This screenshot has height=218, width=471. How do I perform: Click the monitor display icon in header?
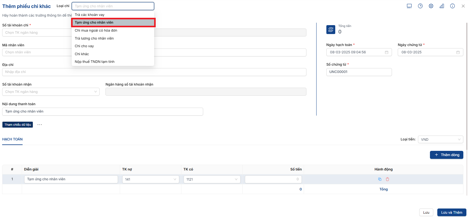coord(409,6)
